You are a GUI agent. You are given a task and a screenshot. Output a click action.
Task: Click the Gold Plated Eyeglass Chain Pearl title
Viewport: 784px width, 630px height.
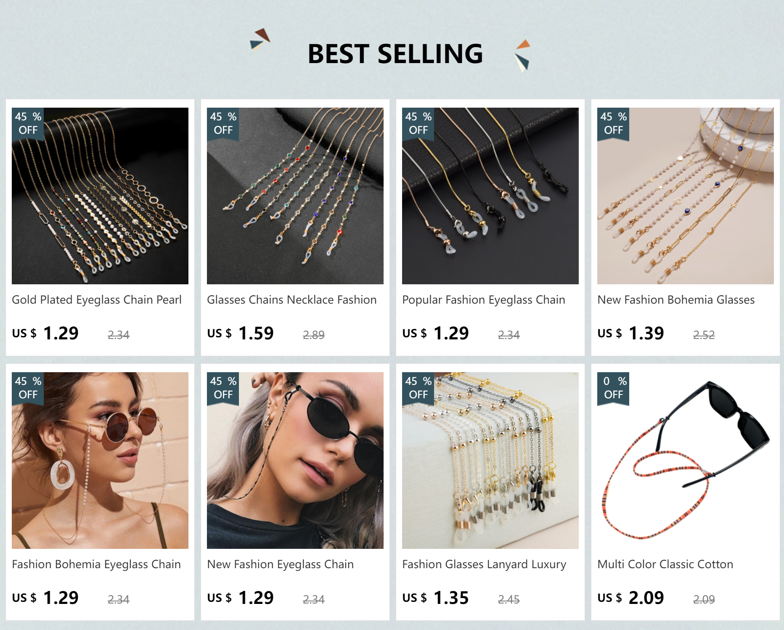pyautogui.click(x=97, y=300)
